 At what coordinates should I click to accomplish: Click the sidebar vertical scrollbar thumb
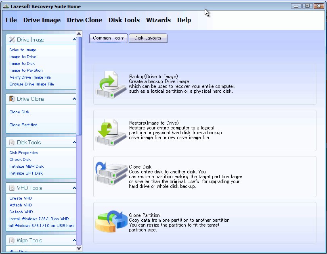tap(79, 86)
